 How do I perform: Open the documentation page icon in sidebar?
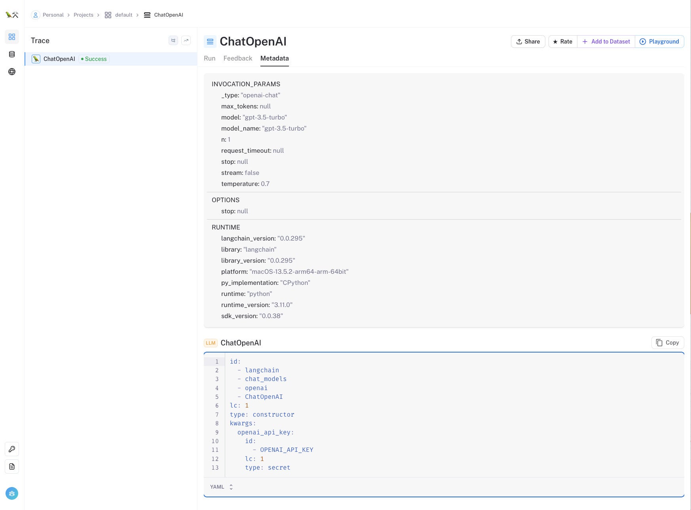(x=12, y=466)
